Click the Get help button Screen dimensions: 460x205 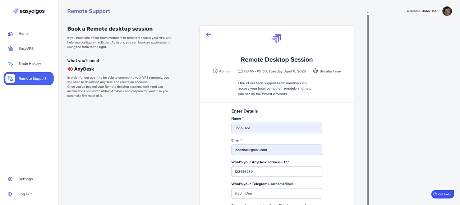(442, 194)
